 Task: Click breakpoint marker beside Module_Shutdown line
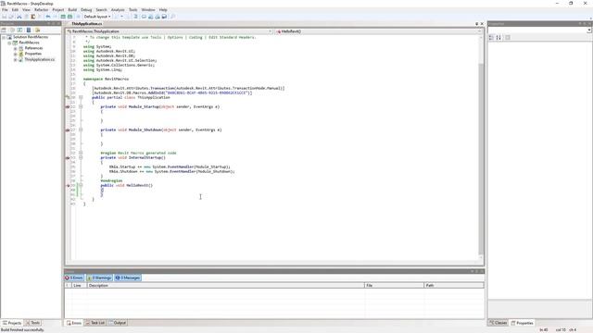coord(68,129)
